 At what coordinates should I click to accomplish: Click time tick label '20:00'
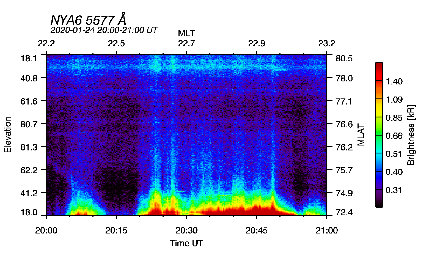[46, 230]
